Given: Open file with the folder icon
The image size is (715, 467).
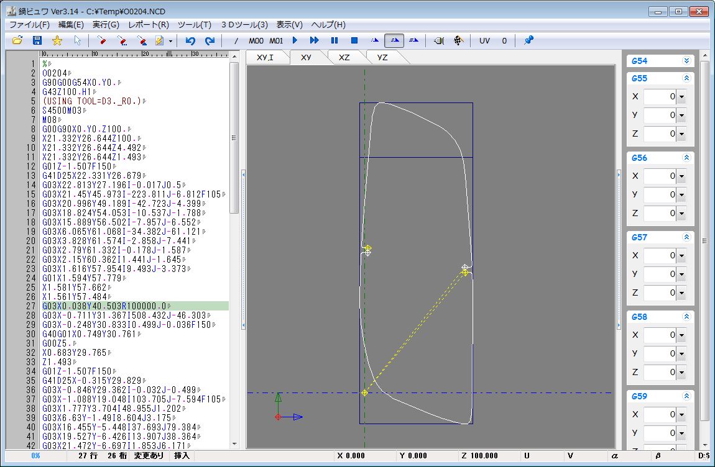Looking at the screenshot, I should 17,40.
